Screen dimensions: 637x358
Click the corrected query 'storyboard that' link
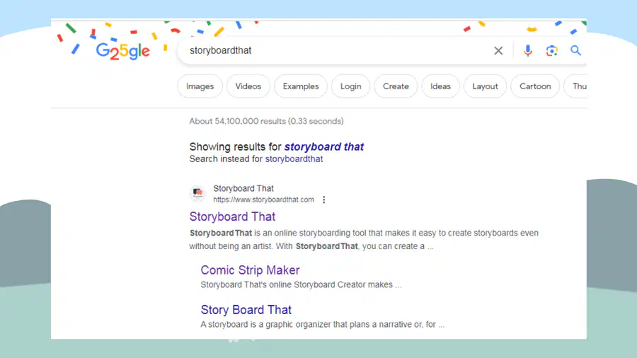click(x=323, y=146)
